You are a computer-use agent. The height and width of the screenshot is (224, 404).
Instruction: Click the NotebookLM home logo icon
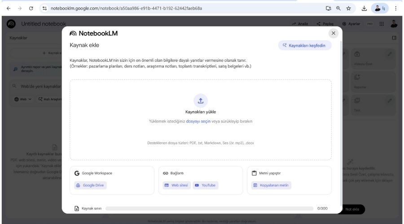[11, 24]
